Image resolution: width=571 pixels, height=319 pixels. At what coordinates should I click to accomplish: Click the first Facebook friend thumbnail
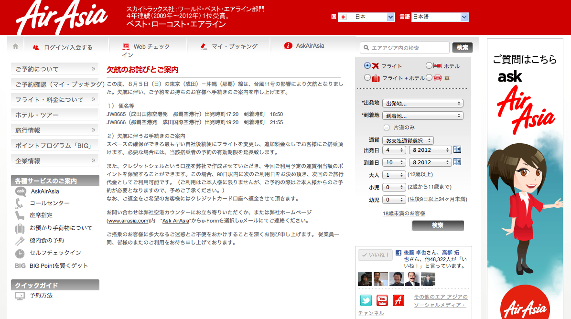(365, 279)
